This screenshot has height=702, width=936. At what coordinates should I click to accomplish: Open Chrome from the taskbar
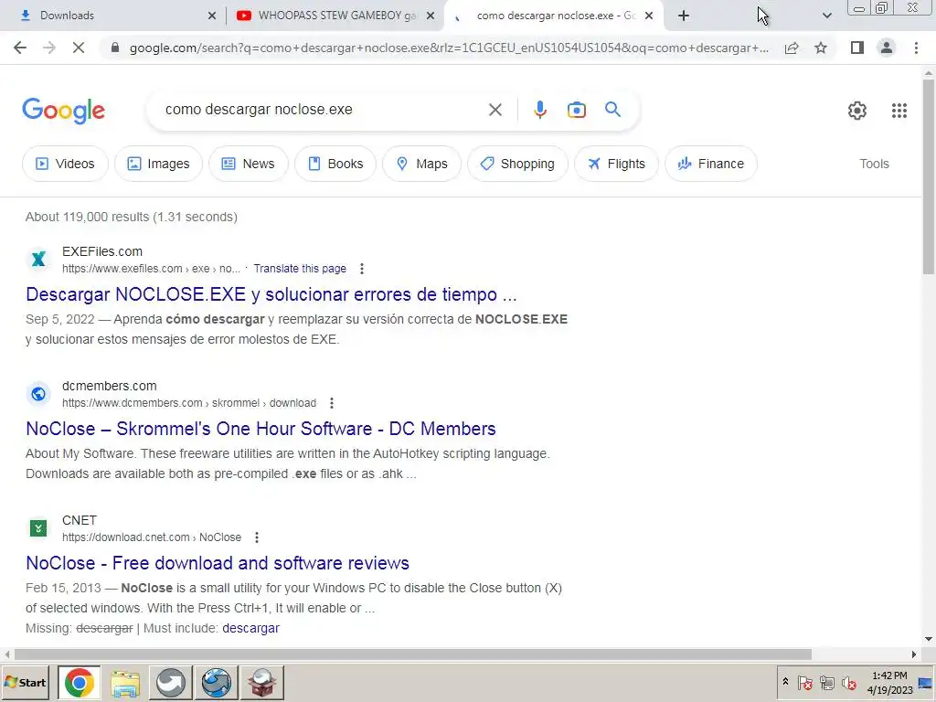pyautogui.click(x=79, y=683)
